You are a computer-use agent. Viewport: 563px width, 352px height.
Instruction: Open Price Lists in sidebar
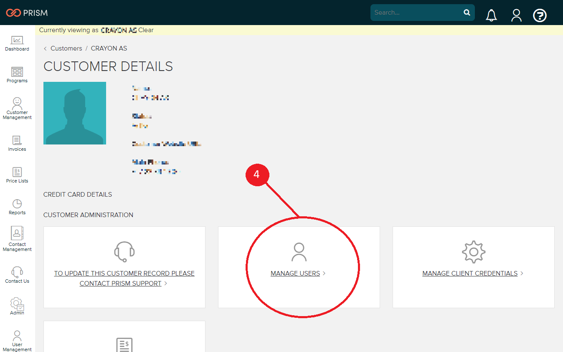pyautogui.click(x=17, y=175)
